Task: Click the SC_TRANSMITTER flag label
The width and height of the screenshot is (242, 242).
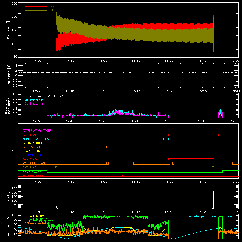Action: point(35,147)
